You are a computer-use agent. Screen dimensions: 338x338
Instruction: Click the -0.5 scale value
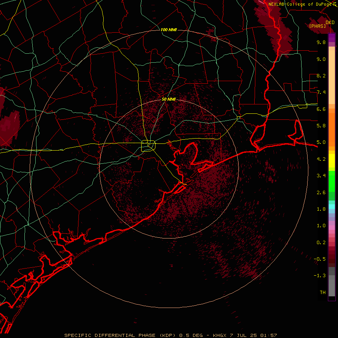[x=320, y=259]
